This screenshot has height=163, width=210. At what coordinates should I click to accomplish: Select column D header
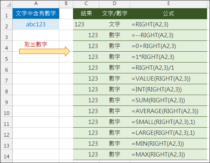115,4
